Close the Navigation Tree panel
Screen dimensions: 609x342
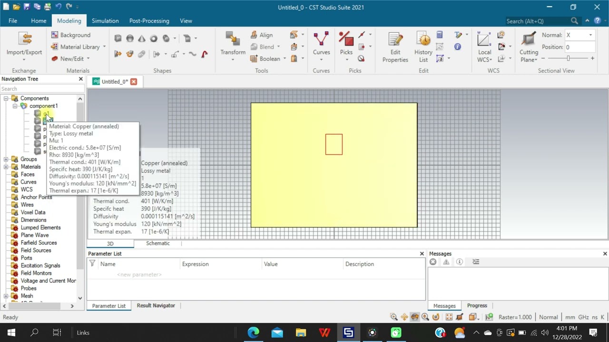pos(80,79)
